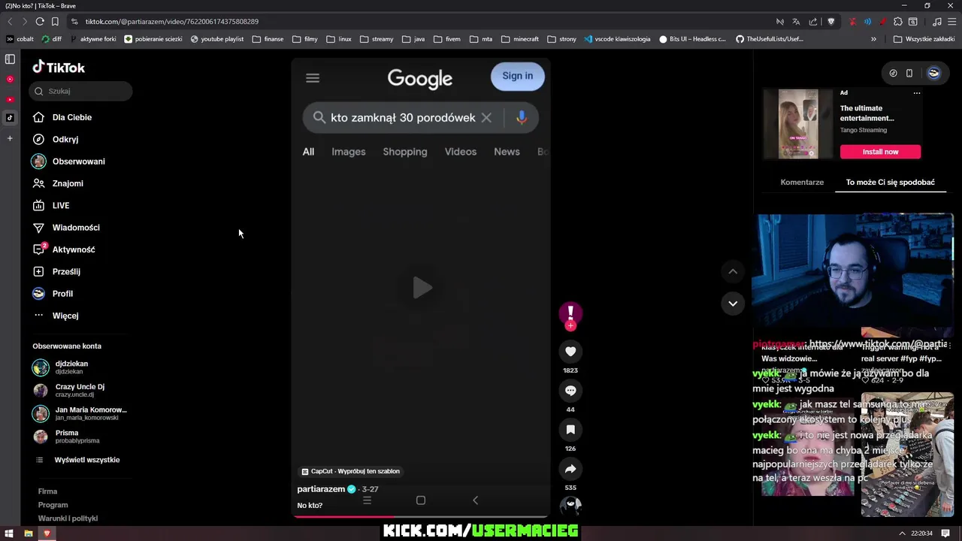Open profile avatar in top right
Viewport: 962px width, 541px height.
coord(933,73)
